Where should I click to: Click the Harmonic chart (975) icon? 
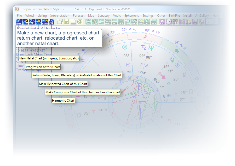click(x=51, y=22)
